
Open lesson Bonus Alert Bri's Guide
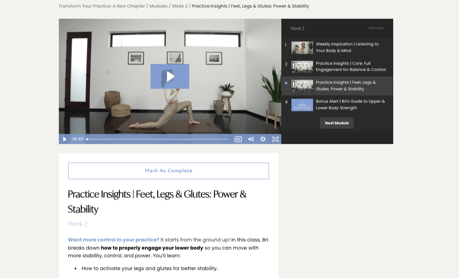pyautogui.click(x=337, y=105)
